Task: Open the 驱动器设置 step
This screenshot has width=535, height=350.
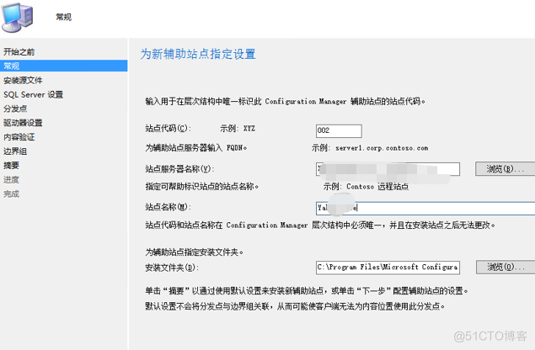Action: [23, 123]
